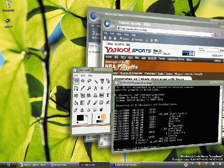Click the white background color swatch

click(85, 121)
